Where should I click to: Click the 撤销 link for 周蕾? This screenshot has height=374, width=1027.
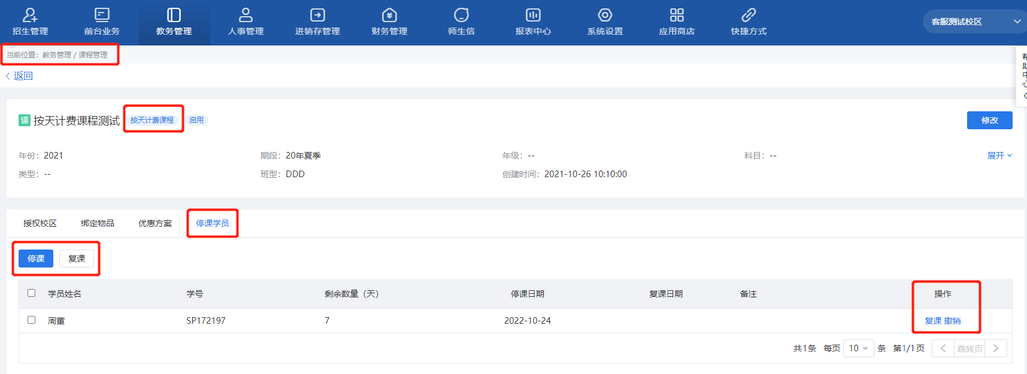click(952, 321)
